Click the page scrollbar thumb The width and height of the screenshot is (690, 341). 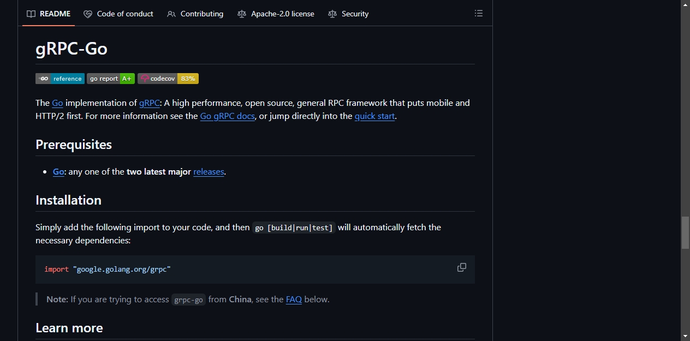(686, 233)
